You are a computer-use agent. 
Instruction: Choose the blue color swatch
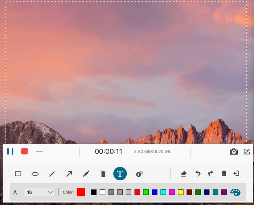click(155, 192)
